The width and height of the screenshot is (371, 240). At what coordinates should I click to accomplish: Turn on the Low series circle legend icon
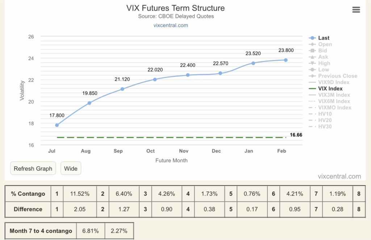[x=312, y=69]
